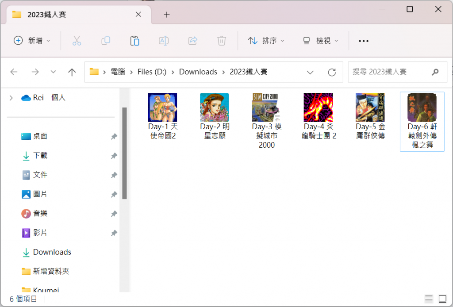
Task: Select file Day-1 天使帝國2
Action: click(163, 116)
